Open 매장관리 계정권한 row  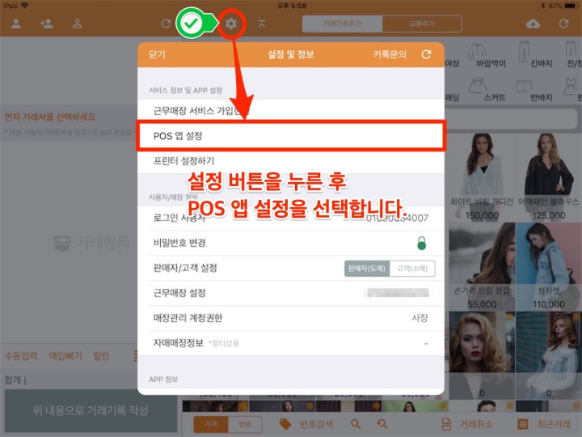(x=291, y=318)
